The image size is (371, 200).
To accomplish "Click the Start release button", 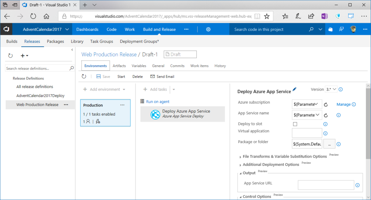I will tap(121, 76).
